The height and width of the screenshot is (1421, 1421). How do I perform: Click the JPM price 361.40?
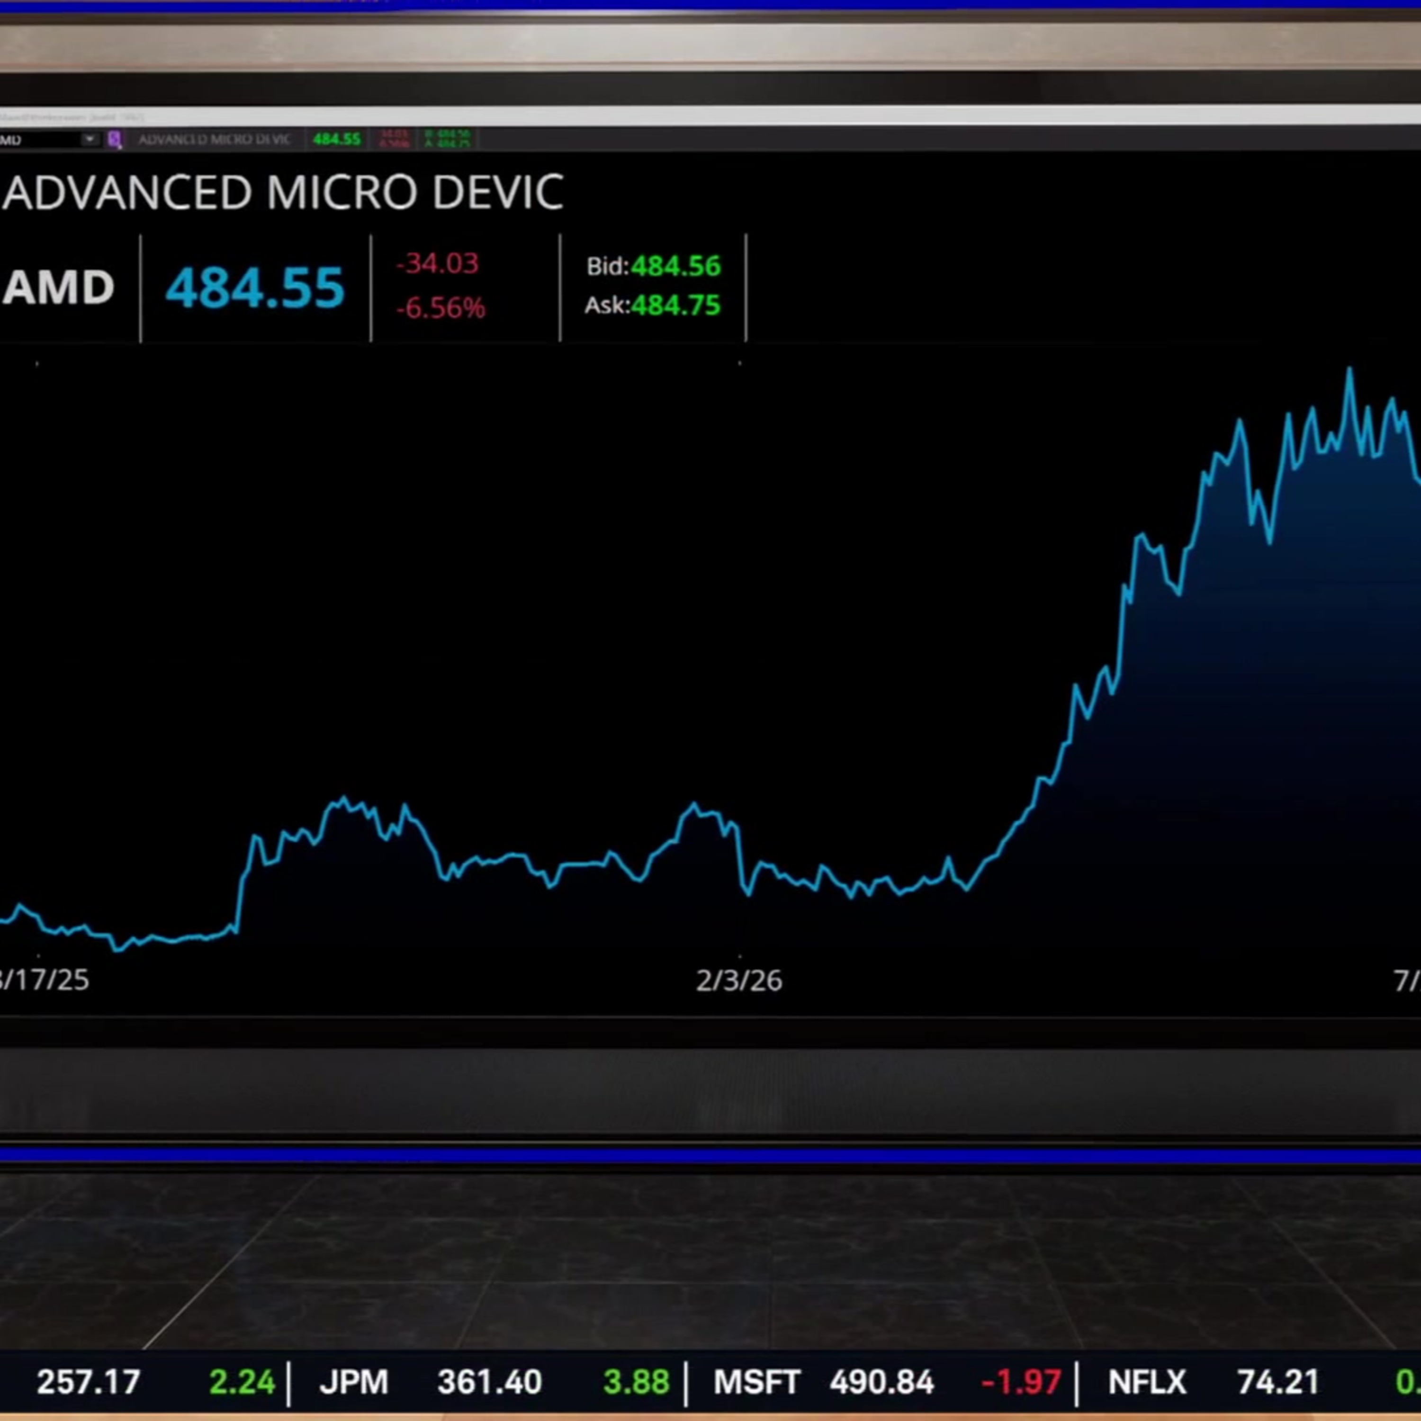(489, 1382)
